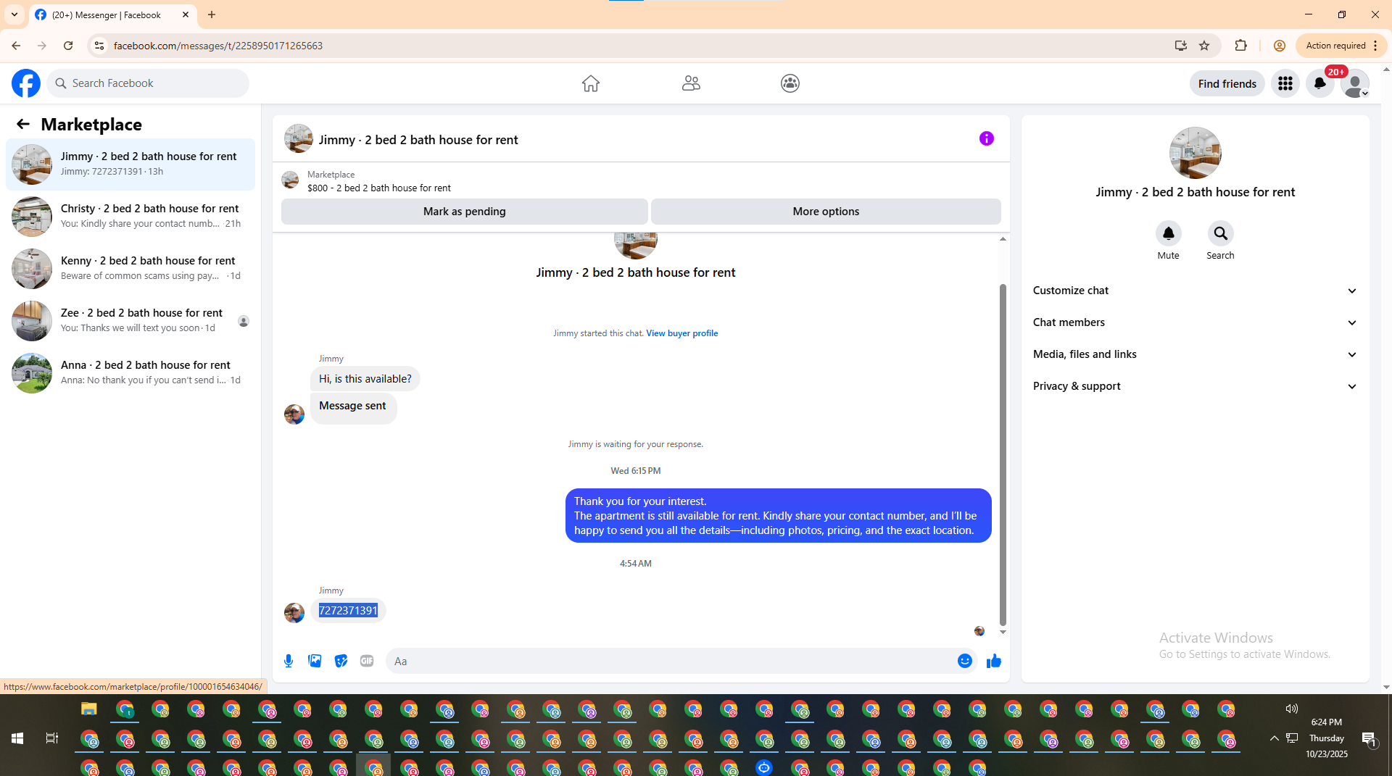Click Jimmy's avatar beside the phone number
Image resolution: width=1392 pixels, height=776 pixels.
click(294, 613)
